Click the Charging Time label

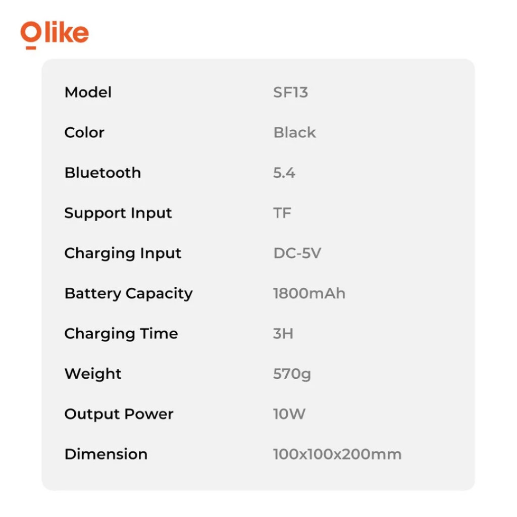click(x=121, y=334)
